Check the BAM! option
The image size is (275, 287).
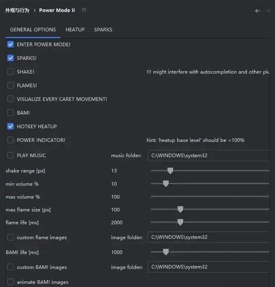(x=10, y=113)
